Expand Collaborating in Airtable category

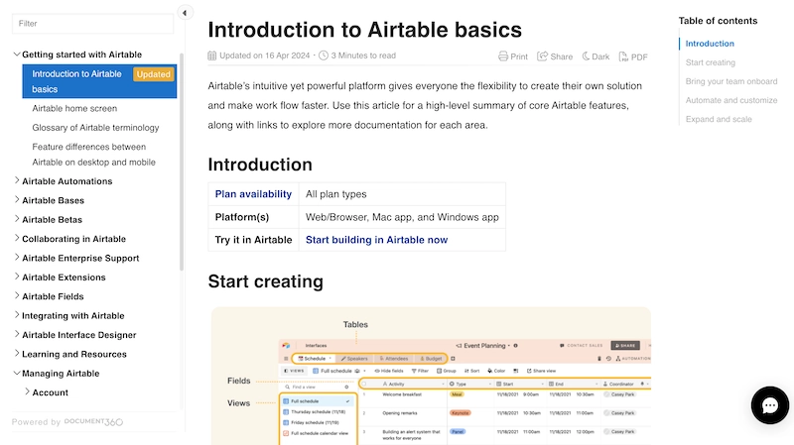17,238
